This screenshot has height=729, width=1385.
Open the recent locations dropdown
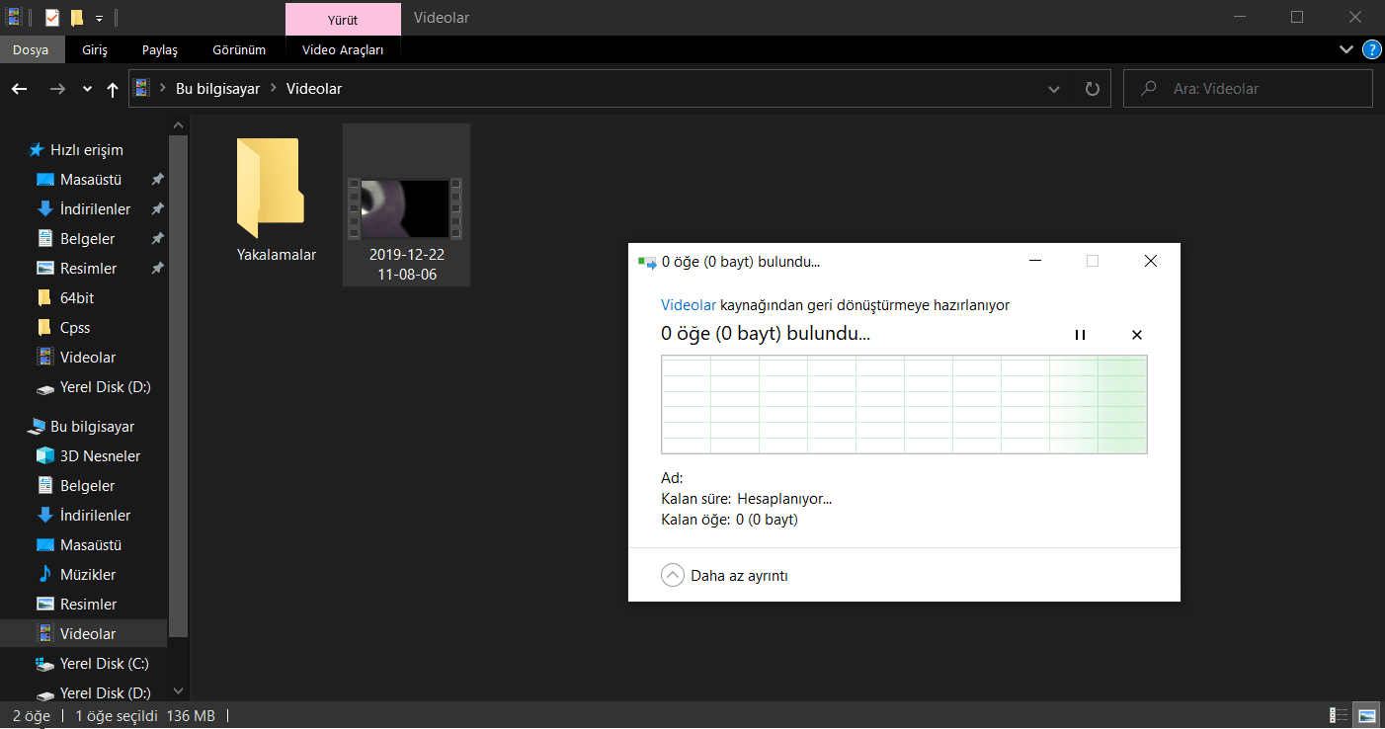click(87, 89)
